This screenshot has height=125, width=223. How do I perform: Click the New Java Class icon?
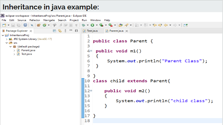[x=45, y=25]
